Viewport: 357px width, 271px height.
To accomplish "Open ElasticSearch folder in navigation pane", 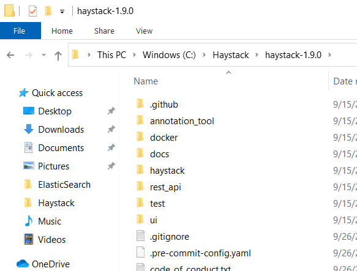I will coord(64,185).
